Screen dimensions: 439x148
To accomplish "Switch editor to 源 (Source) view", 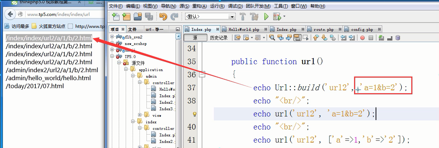I will [x=195, y=38].
